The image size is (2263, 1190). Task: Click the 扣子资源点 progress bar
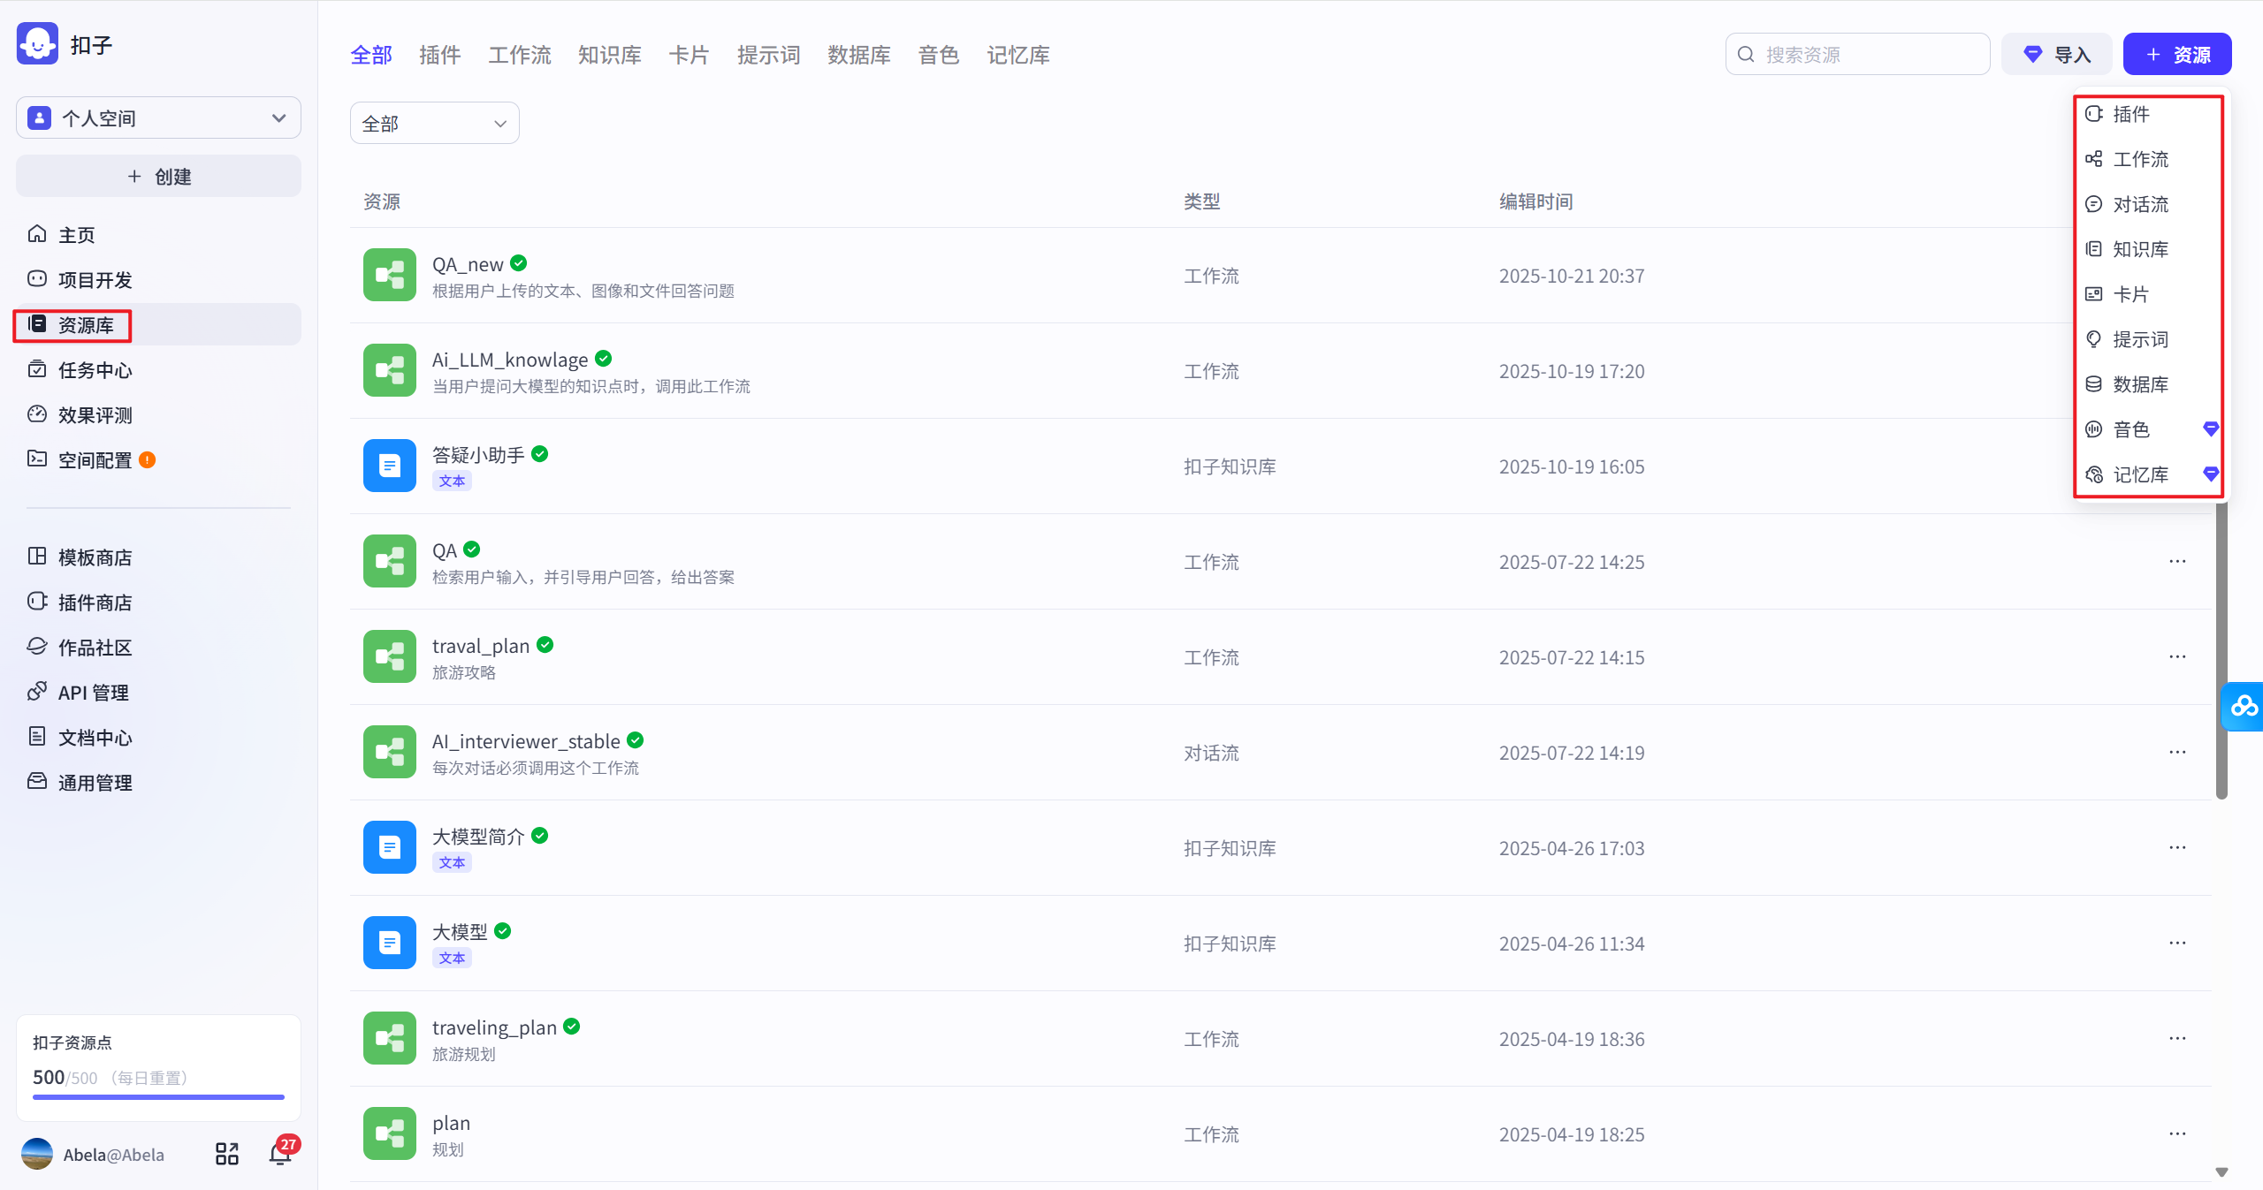[x=159, y=1097]
